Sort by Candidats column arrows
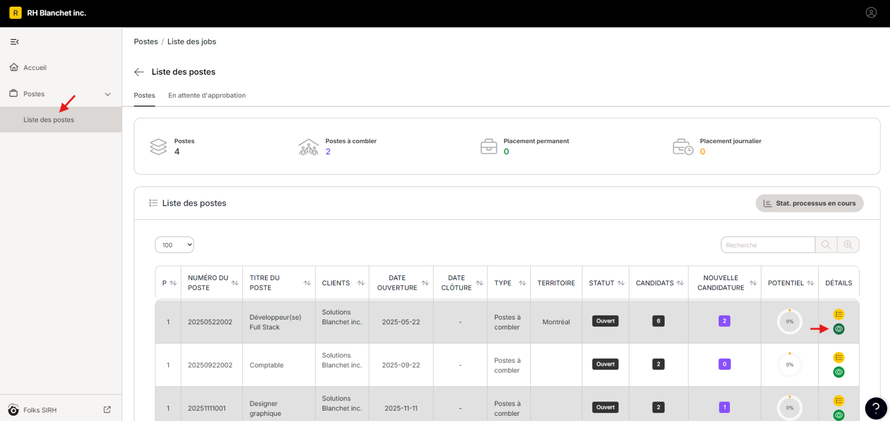The height and width of the screenshot is (421, 890). [680, 283]
